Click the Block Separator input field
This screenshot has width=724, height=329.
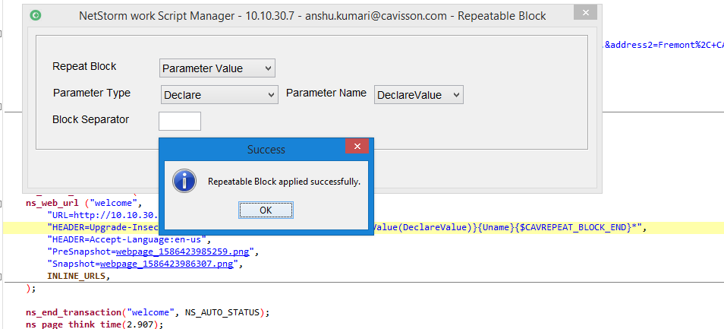tap(180, 121)
